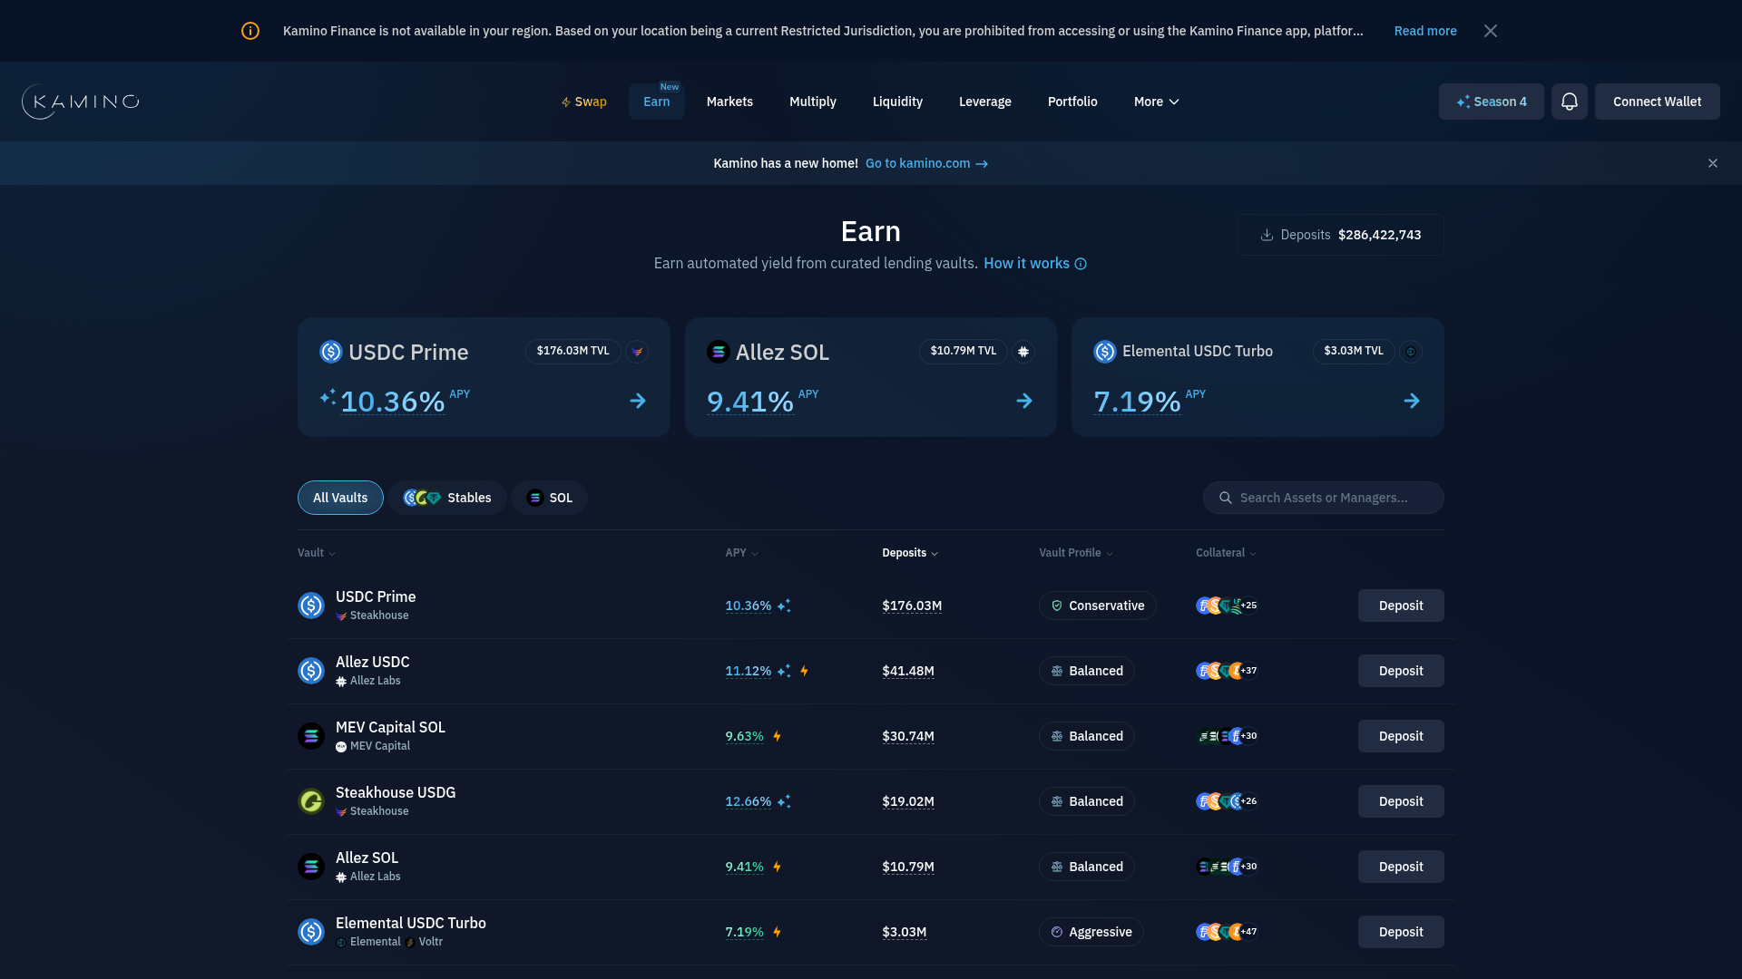Deposit into Allez SOL vault

1401,867
